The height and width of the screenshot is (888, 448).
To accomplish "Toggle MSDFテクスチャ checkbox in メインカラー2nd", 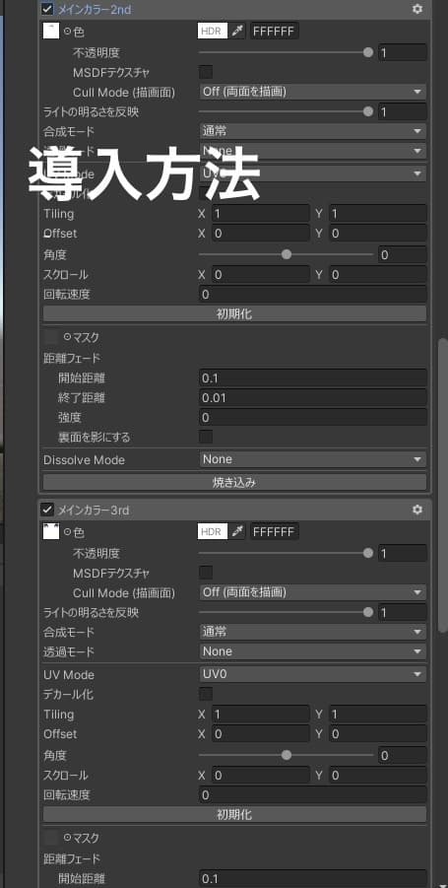I will coord(206,72).
